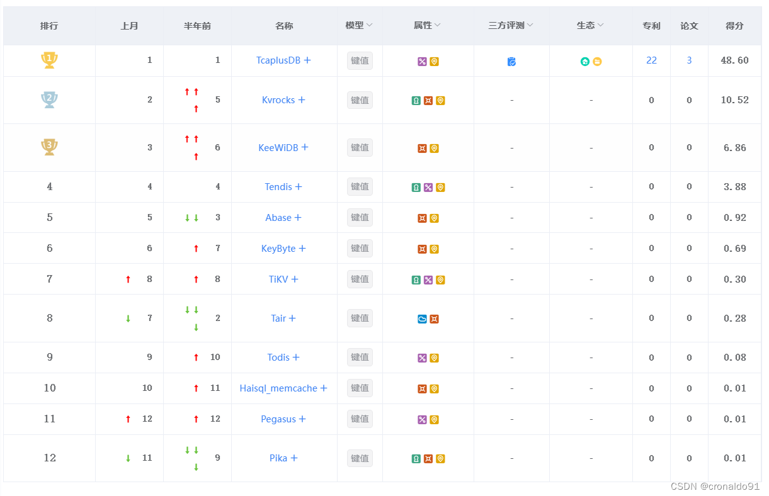Click the green keyhole icon in Pika row

[416, 459]
